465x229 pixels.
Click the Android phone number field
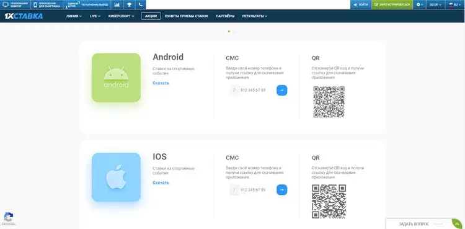[252, 90]
